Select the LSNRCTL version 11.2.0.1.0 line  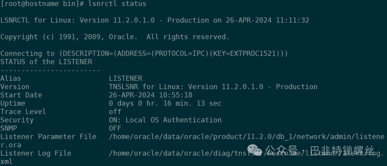[155, 20]
